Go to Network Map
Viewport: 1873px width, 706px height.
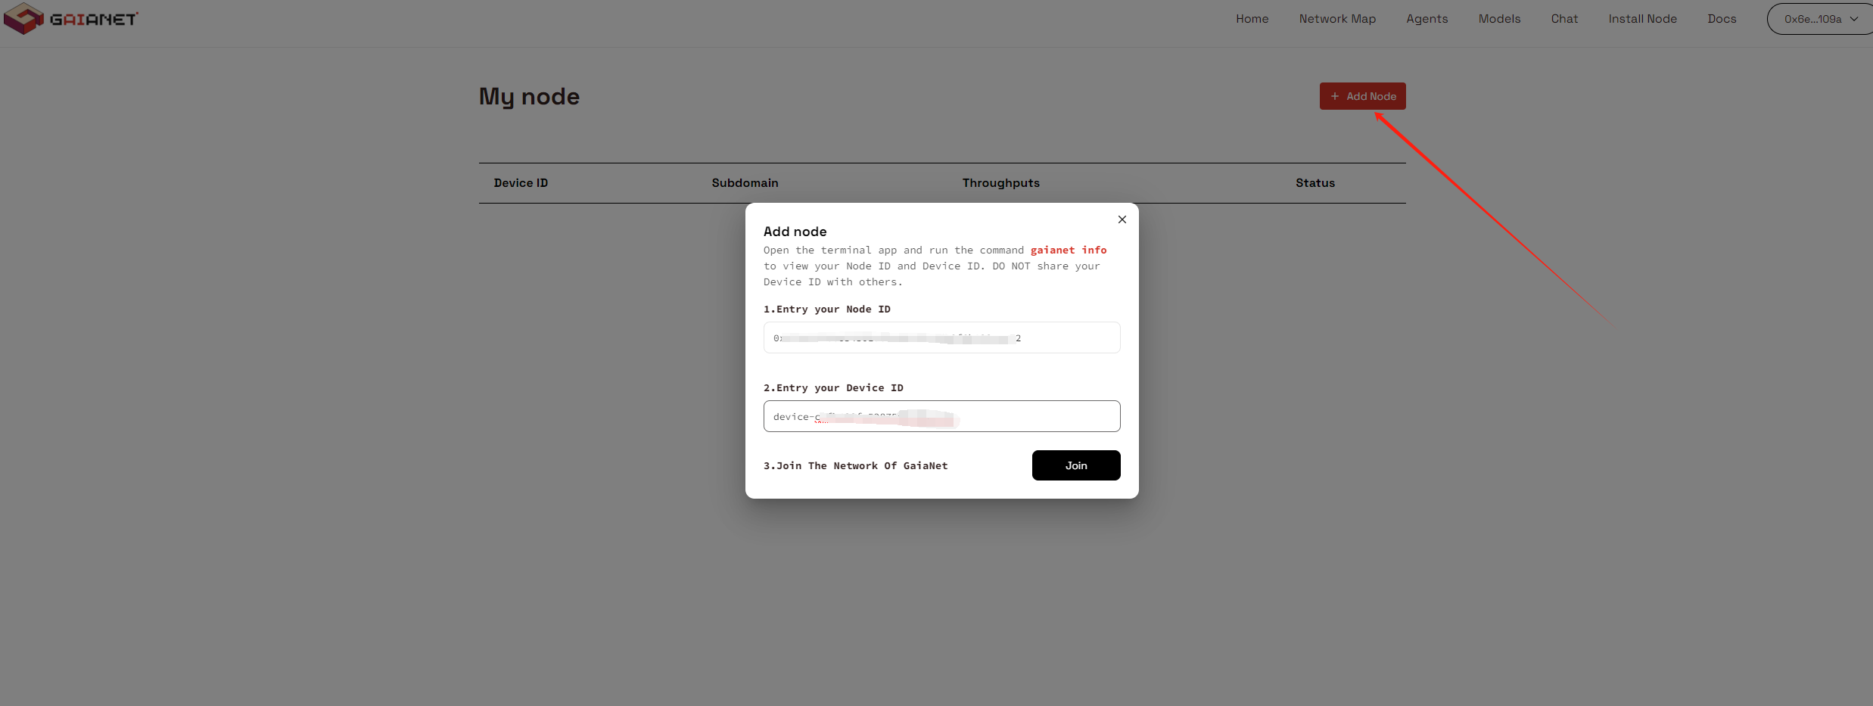coord(1336,19)
